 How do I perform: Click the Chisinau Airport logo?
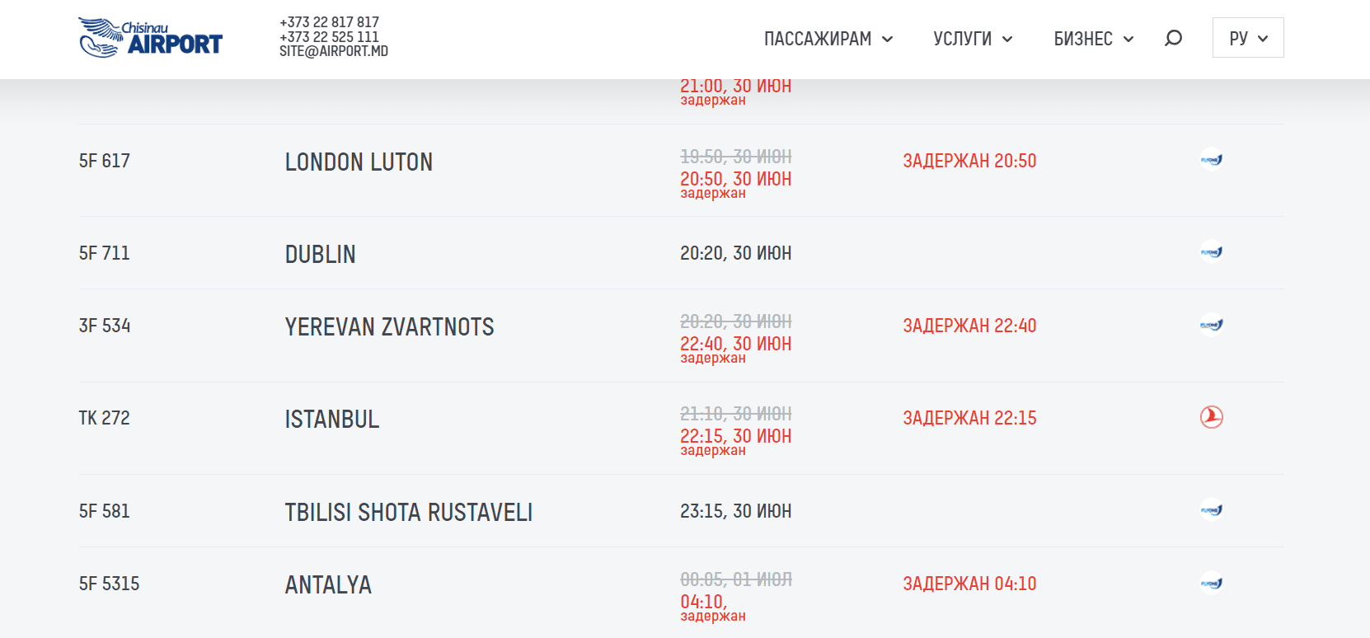click(150, 38)
